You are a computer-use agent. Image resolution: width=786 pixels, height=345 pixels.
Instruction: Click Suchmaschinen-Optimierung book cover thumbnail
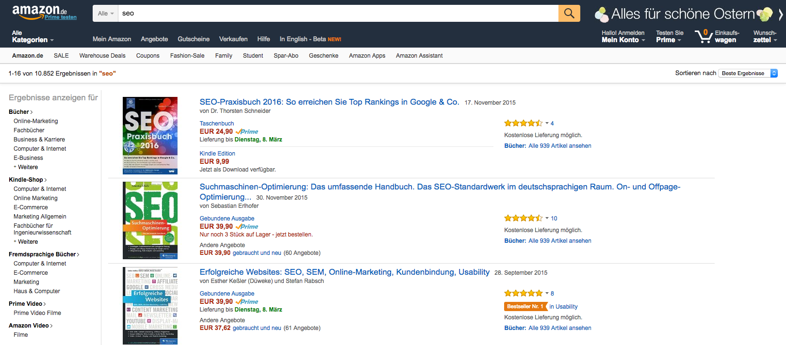pyautogui.click(x=150, y=220)
